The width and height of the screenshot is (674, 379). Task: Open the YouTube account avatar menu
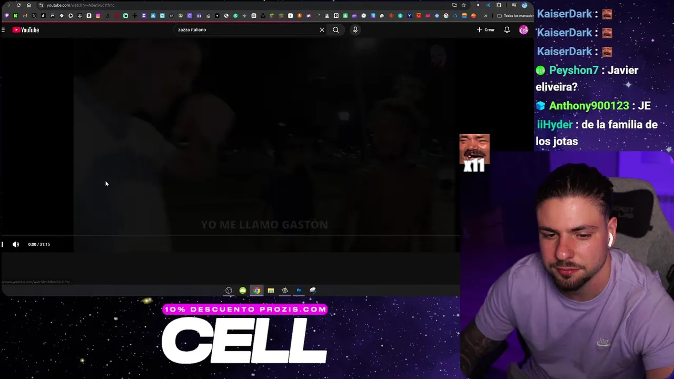click(523, 30)
